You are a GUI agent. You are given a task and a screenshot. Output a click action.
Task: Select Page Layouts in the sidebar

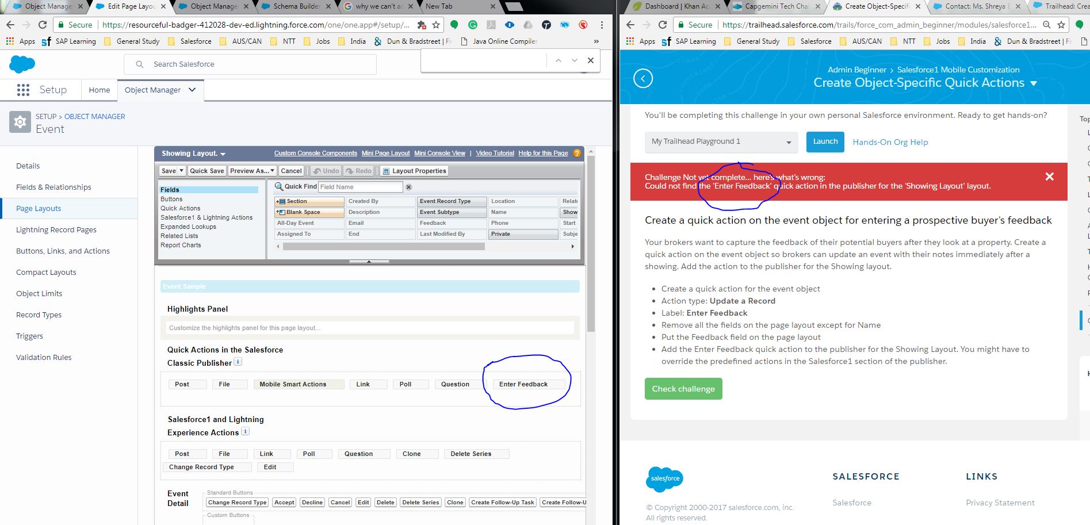39,208
